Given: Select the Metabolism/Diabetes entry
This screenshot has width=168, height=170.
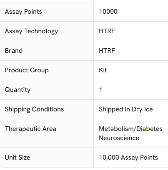Looking at the screenshot, I should tap(130, 129).
